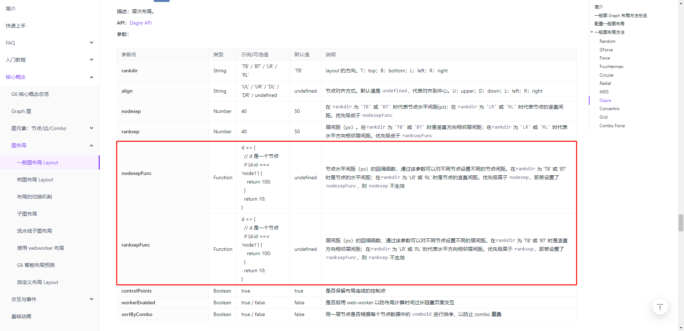The image size is (684, 331).
Task: Click the back-to-top floating button
Action: [x=660, y=307]
